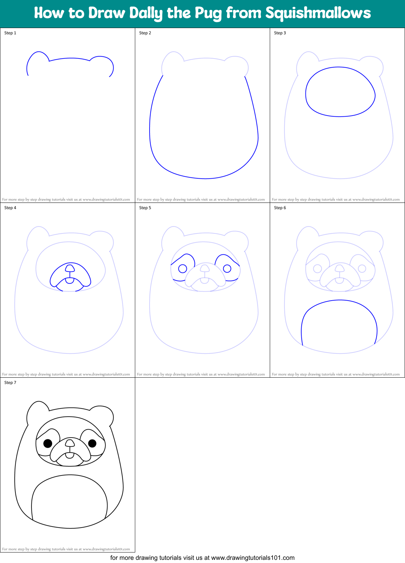The image size is (405, 563).
Task: Click the pug's nose in Step 7
Action: [70, 443]
